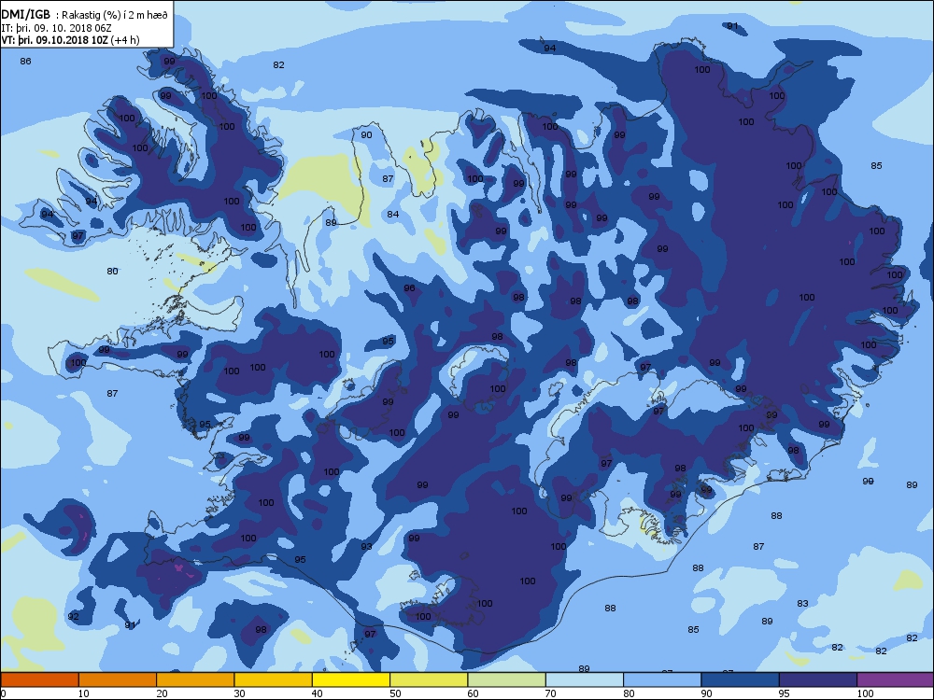Click the legend tick label '20'
The width and height of the screenshot is (934, 700).
tap(162, 693)
